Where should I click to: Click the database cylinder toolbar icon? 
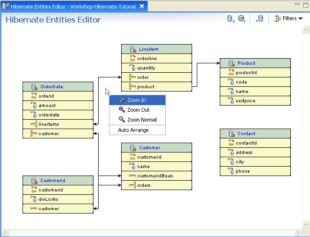[x=230, y=18]
